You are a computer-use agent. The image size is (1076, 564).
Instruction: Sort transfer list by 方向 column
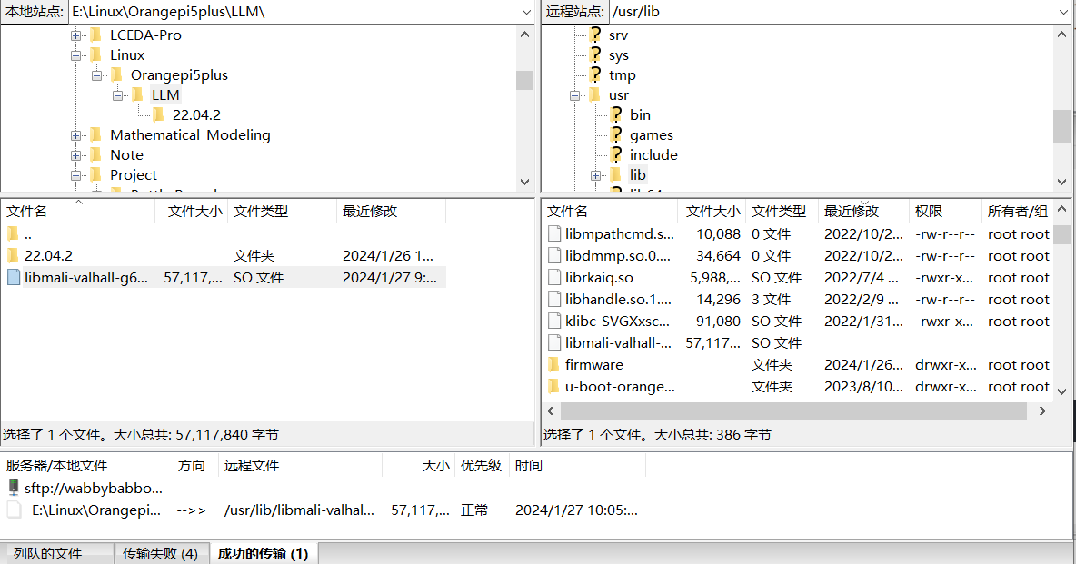coord(192,466)
